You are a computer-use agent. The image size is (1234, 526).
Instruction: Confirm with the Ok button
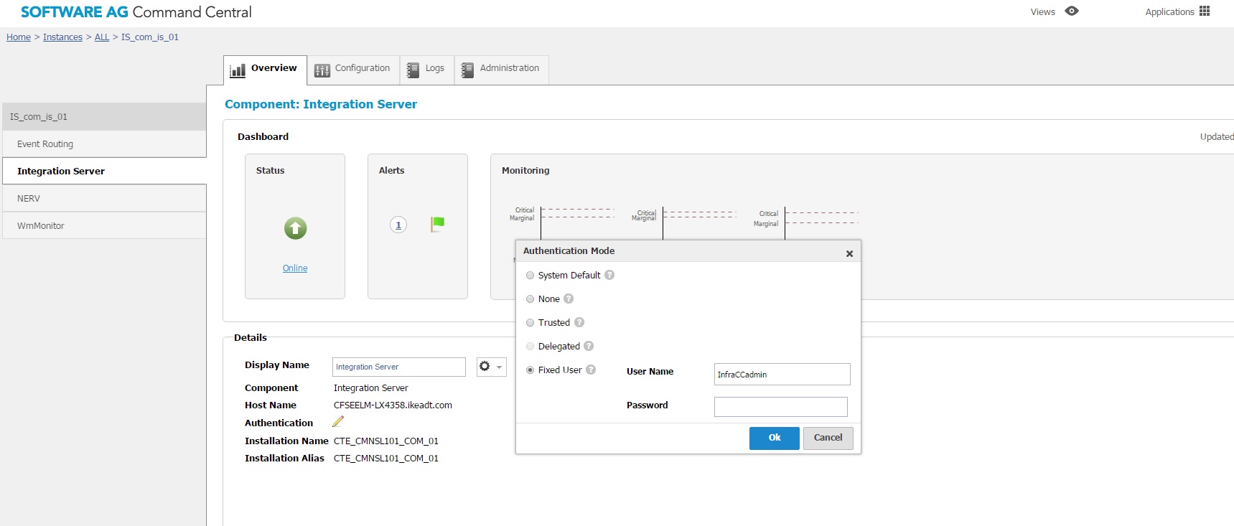[775, 438]
